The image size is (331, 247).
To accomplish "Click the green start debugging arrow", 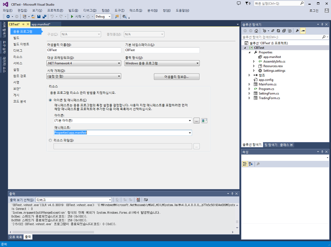I will [72, 17].
